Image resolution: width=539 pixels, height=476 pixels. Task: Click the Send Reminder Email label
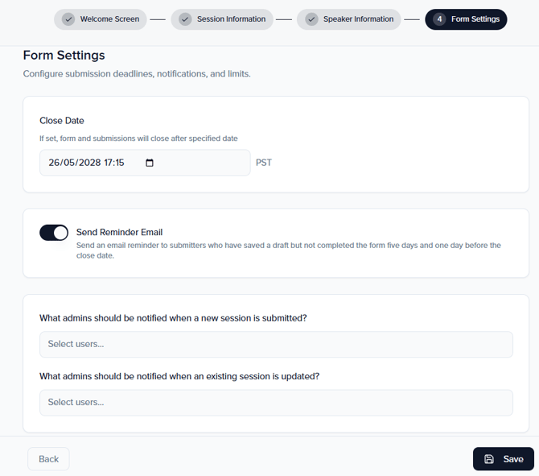(x=119, y=232)
